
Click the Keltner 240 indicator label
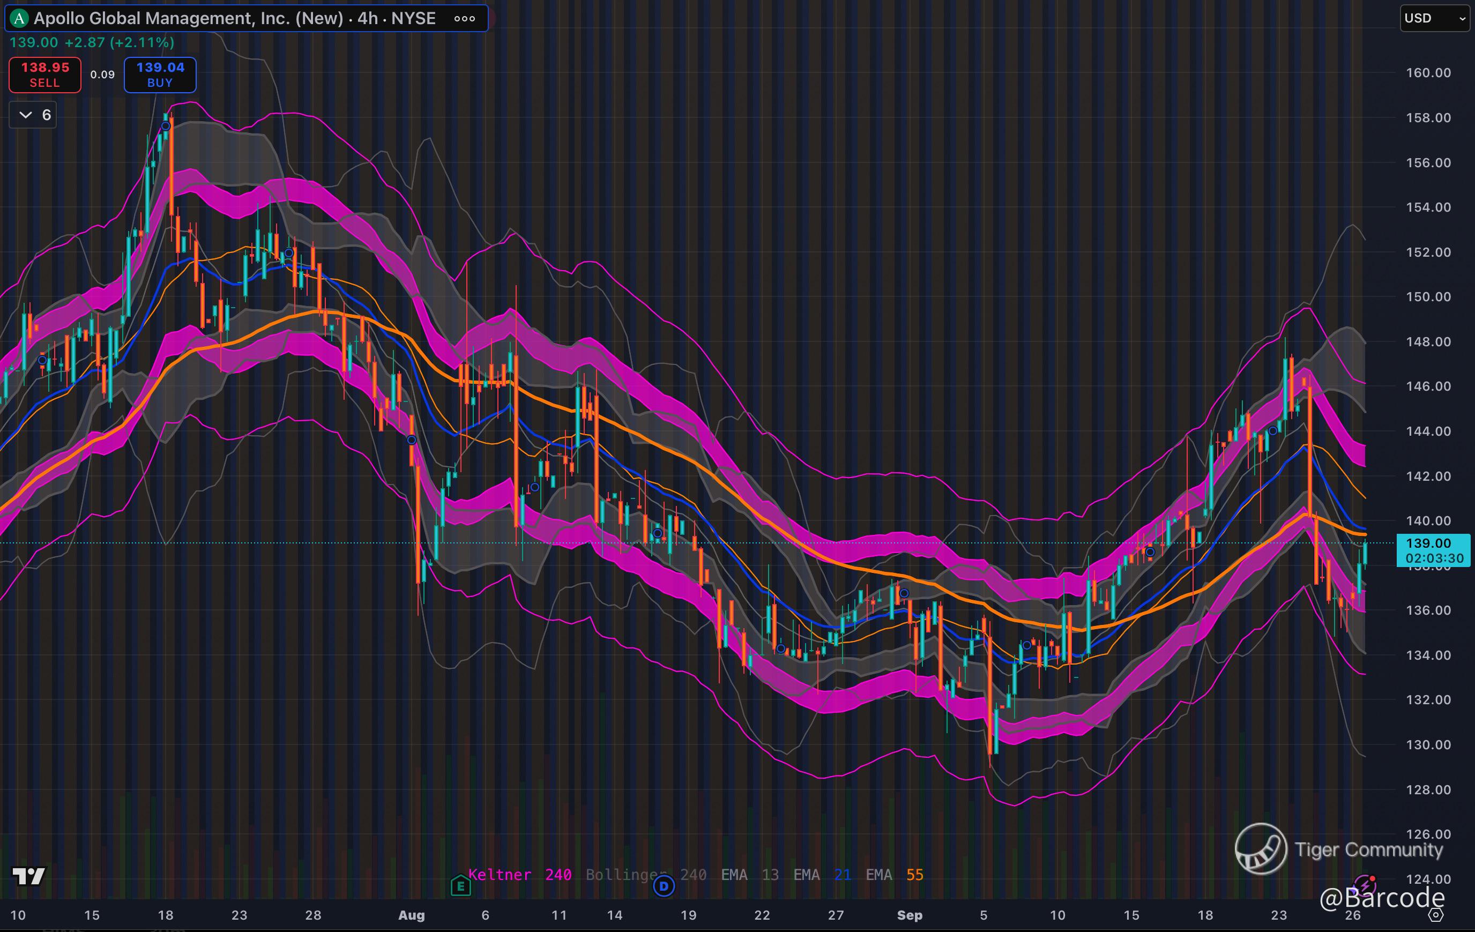(519, 875)
